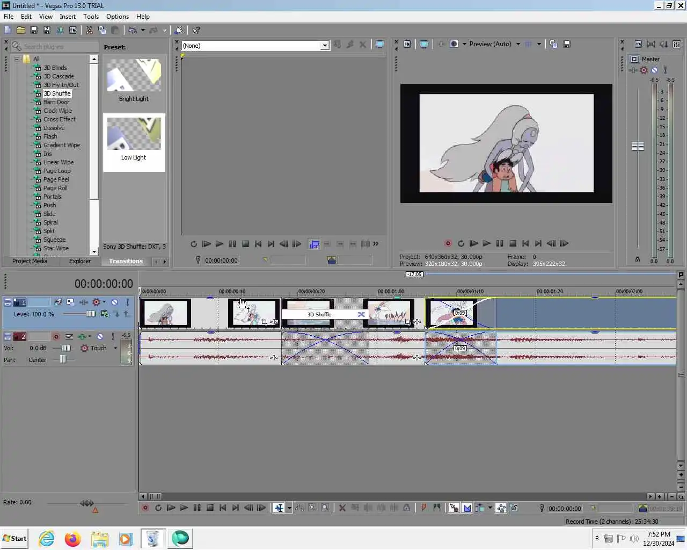Screen dimensions: 687x550
Task: Click Play button below video preview
Action: coord(486,243)
